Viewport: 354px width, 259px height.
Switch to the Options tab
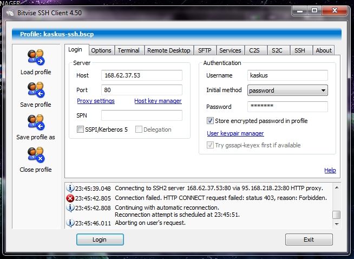click(101, 50)
